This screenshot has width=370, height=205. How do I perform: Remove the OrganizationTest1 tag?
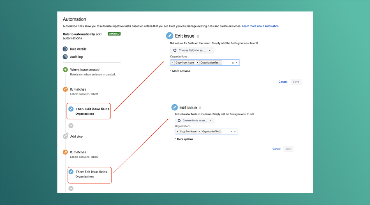197,63
